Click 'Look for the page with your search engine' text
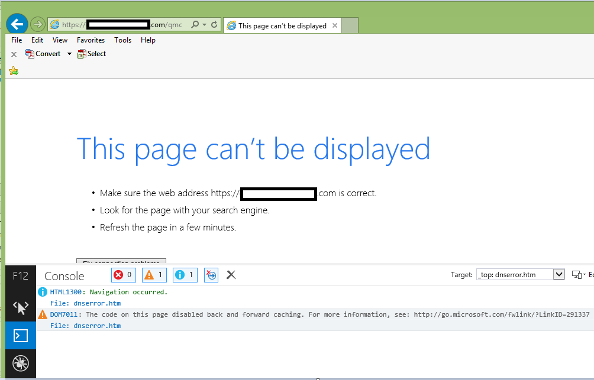This screenshot has height=380, width=594. 185,210
